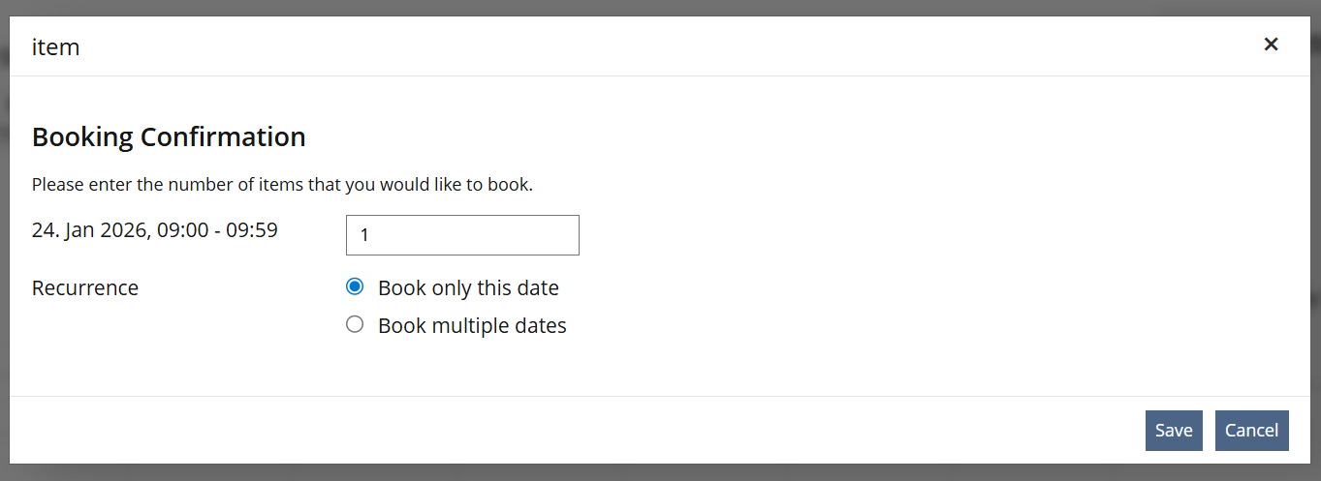Click the "Booking Confirmation" heading
Screen dimensions: 1321x481
click(x=169, y=137)
